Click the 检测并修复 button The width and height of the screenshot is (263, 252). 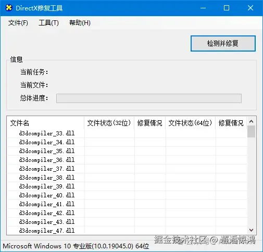(223, 43)
